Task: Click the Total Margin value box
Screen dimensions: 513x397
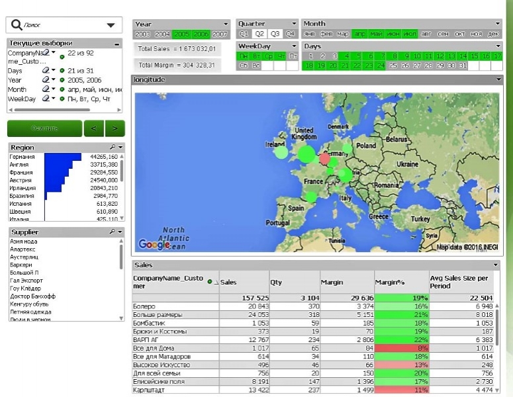Action: (177, 65)
